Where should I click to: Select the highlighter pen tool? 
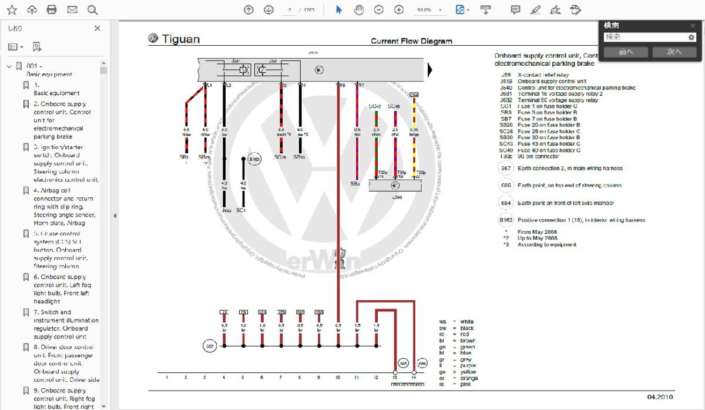(x=535, y=9)
